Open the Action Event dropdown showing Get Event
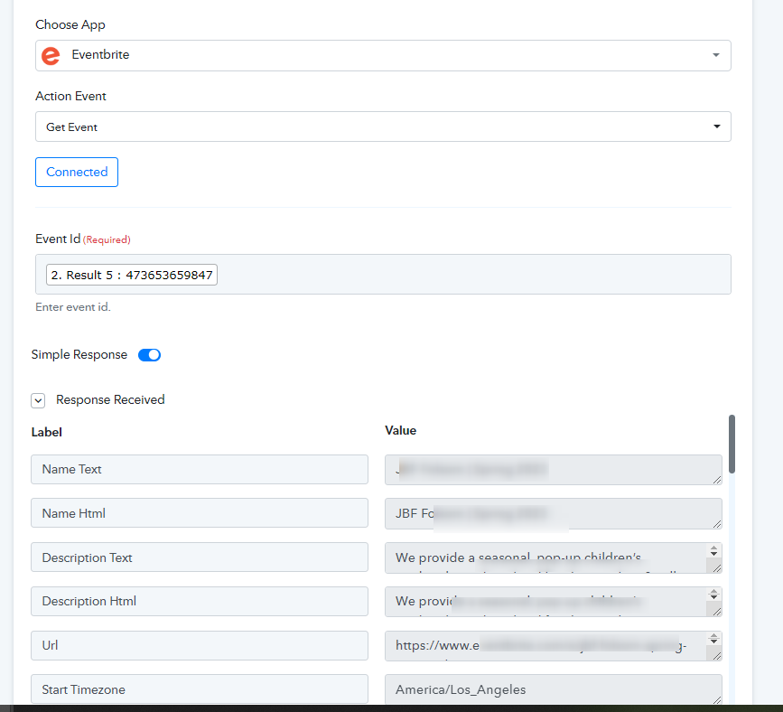The image size is (783, 712). click(x=383, y=126)
